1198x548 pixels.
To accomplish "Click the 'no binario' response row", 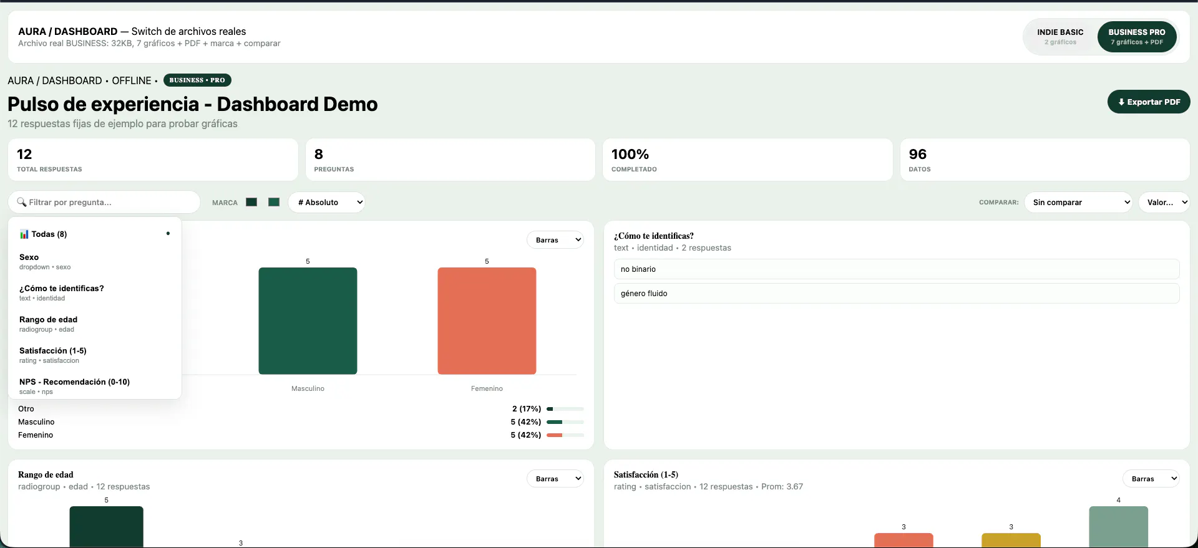I will 897,269.
